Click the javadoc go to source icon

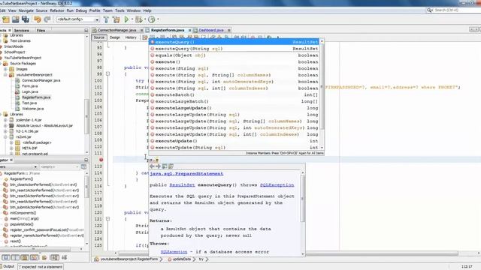(x=171, y=166)
